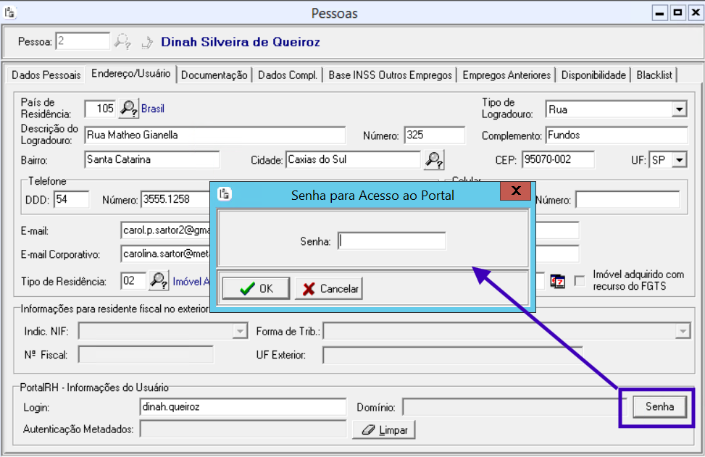
Task: Close the Senha para Acesso ao Portal dialog
Action: click(516, 190)
